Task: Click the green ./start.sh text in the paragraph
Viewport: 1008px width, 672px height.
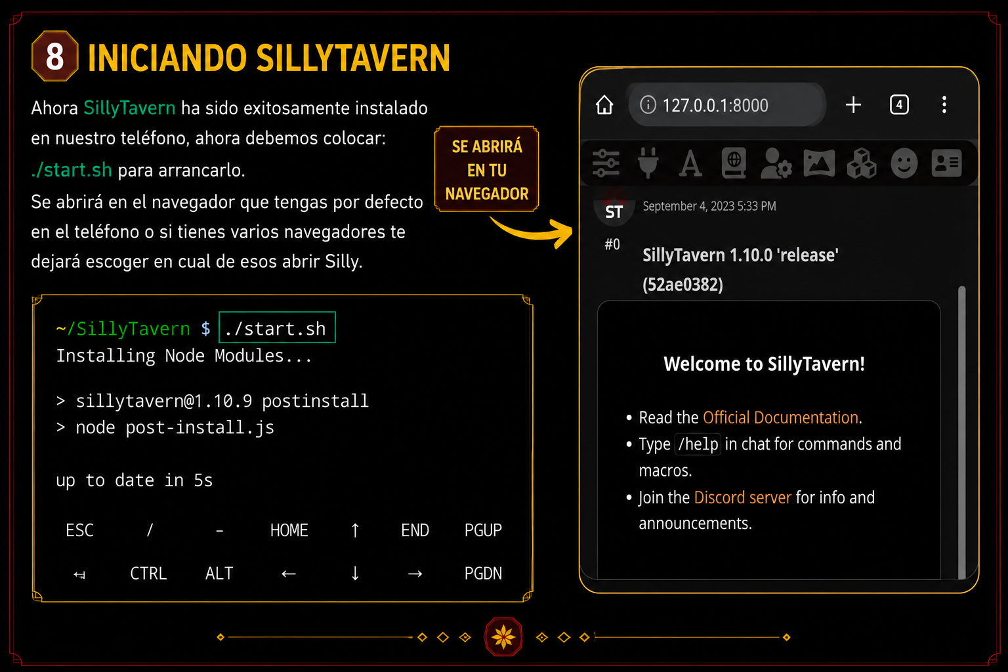Action: coord(72,170)
